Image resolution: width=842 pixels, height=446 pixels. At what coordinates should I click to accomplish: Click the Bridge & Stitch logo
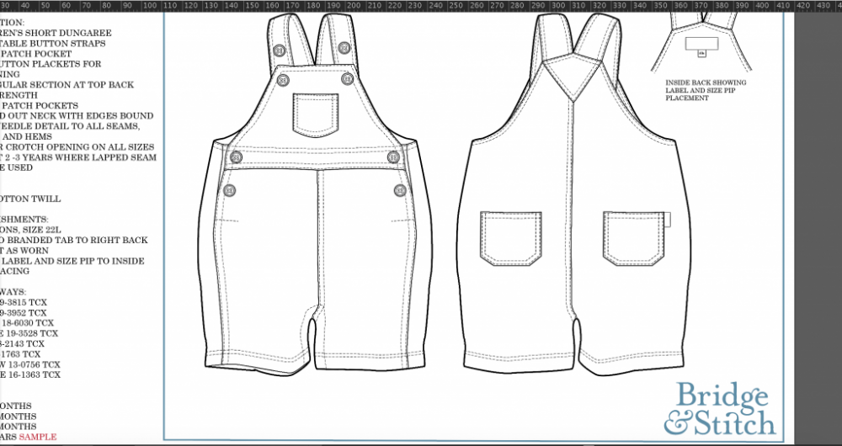coord(720,409)
